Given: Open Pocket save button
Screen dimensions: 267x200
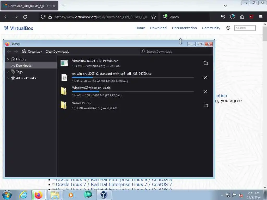Looking at the screenshot, I should (223, 17).
